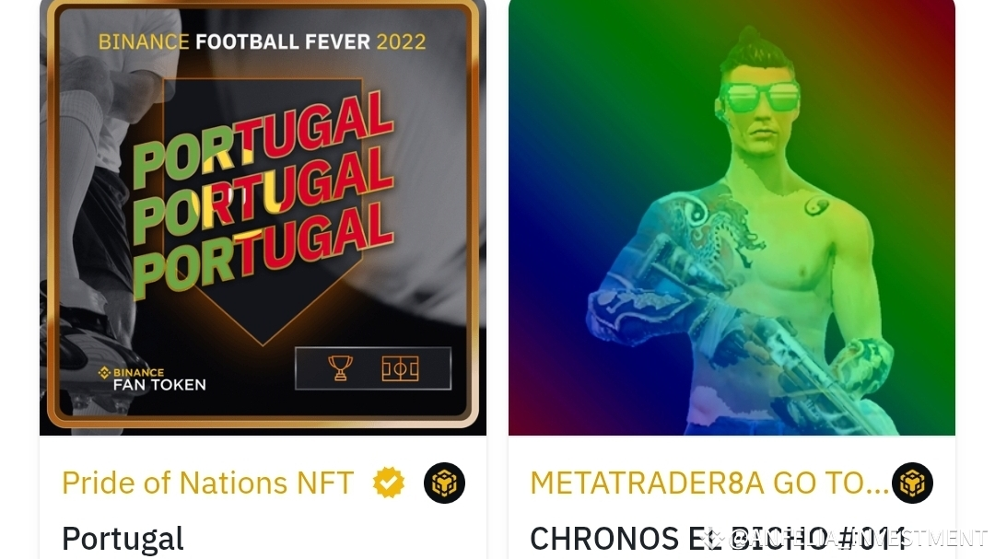Click the BNB chain icon beside Pride of Nations NFT
Screen dimensions: 995x559
[x=444, y=483]
